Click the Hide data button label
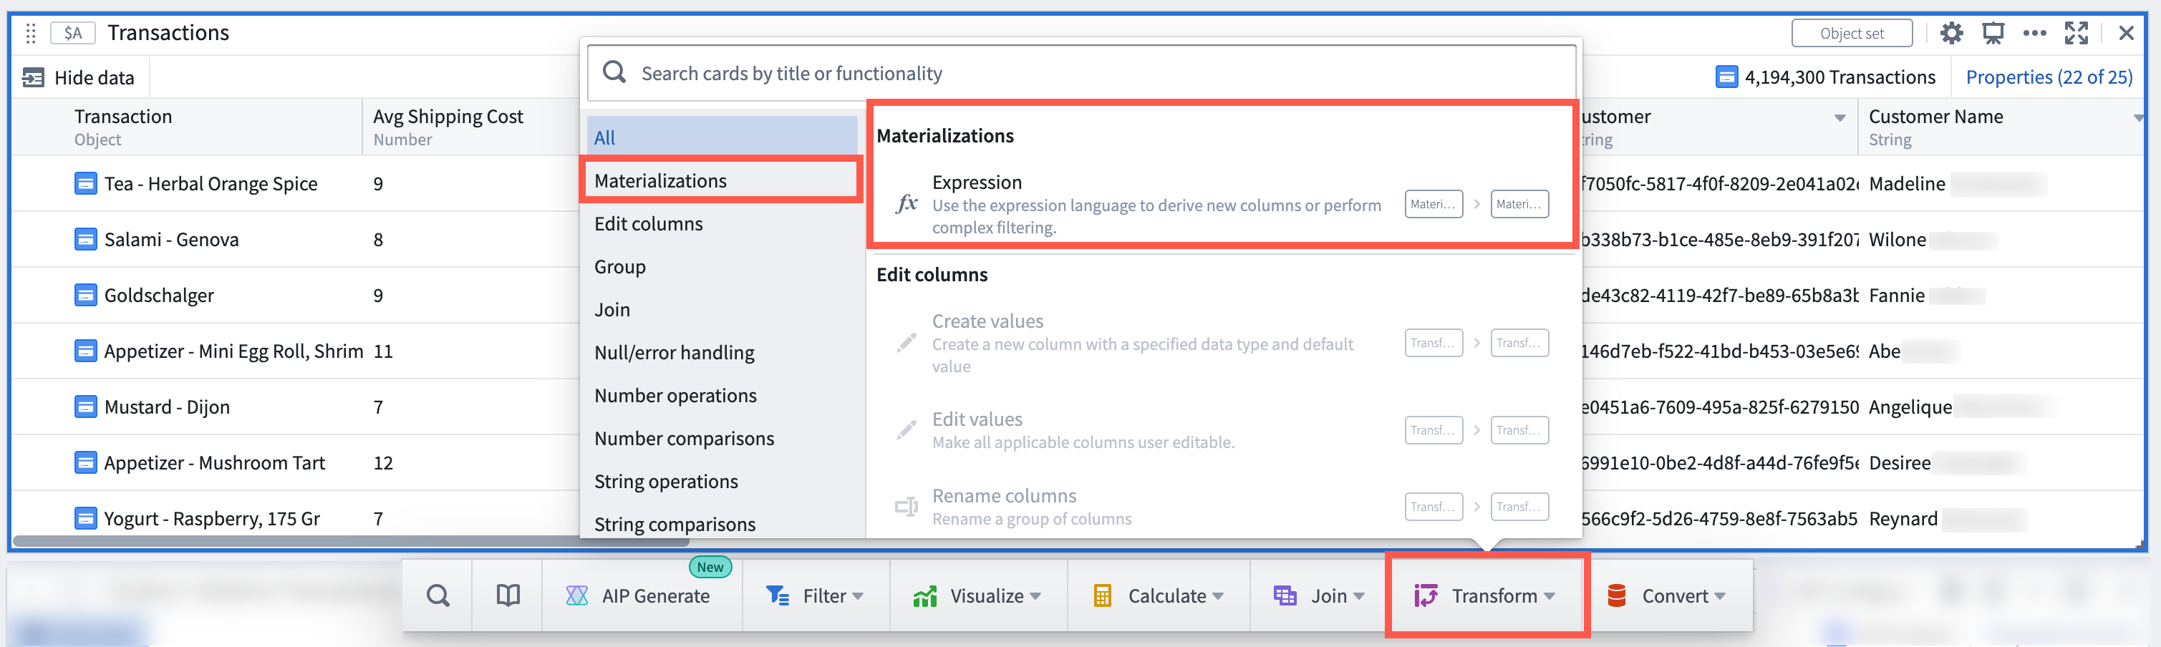Screen dimensions: 2161x647 [94, 78]
